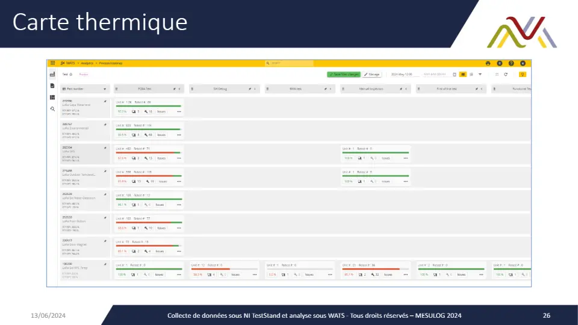Open the factory dashboard sidebar icon
Image resolution: width=578 pixels, height=325 pixels.
click(x=52, y=74)
